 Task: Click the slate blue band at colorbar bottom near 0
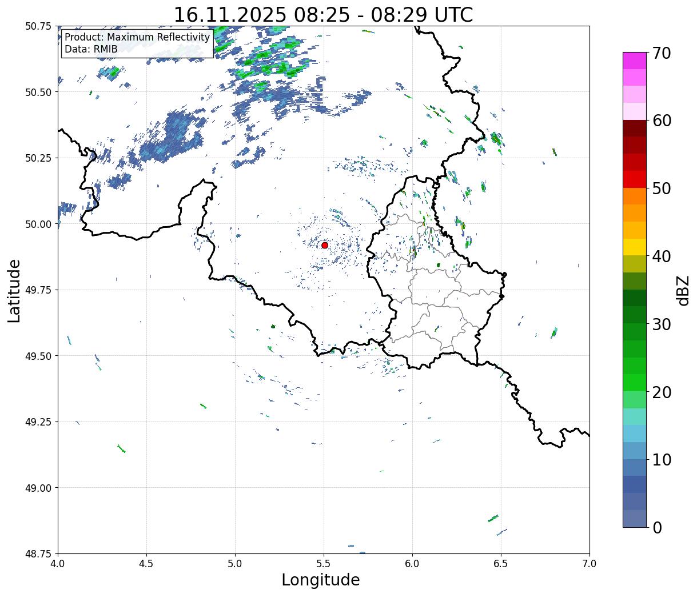click(635, 518)
